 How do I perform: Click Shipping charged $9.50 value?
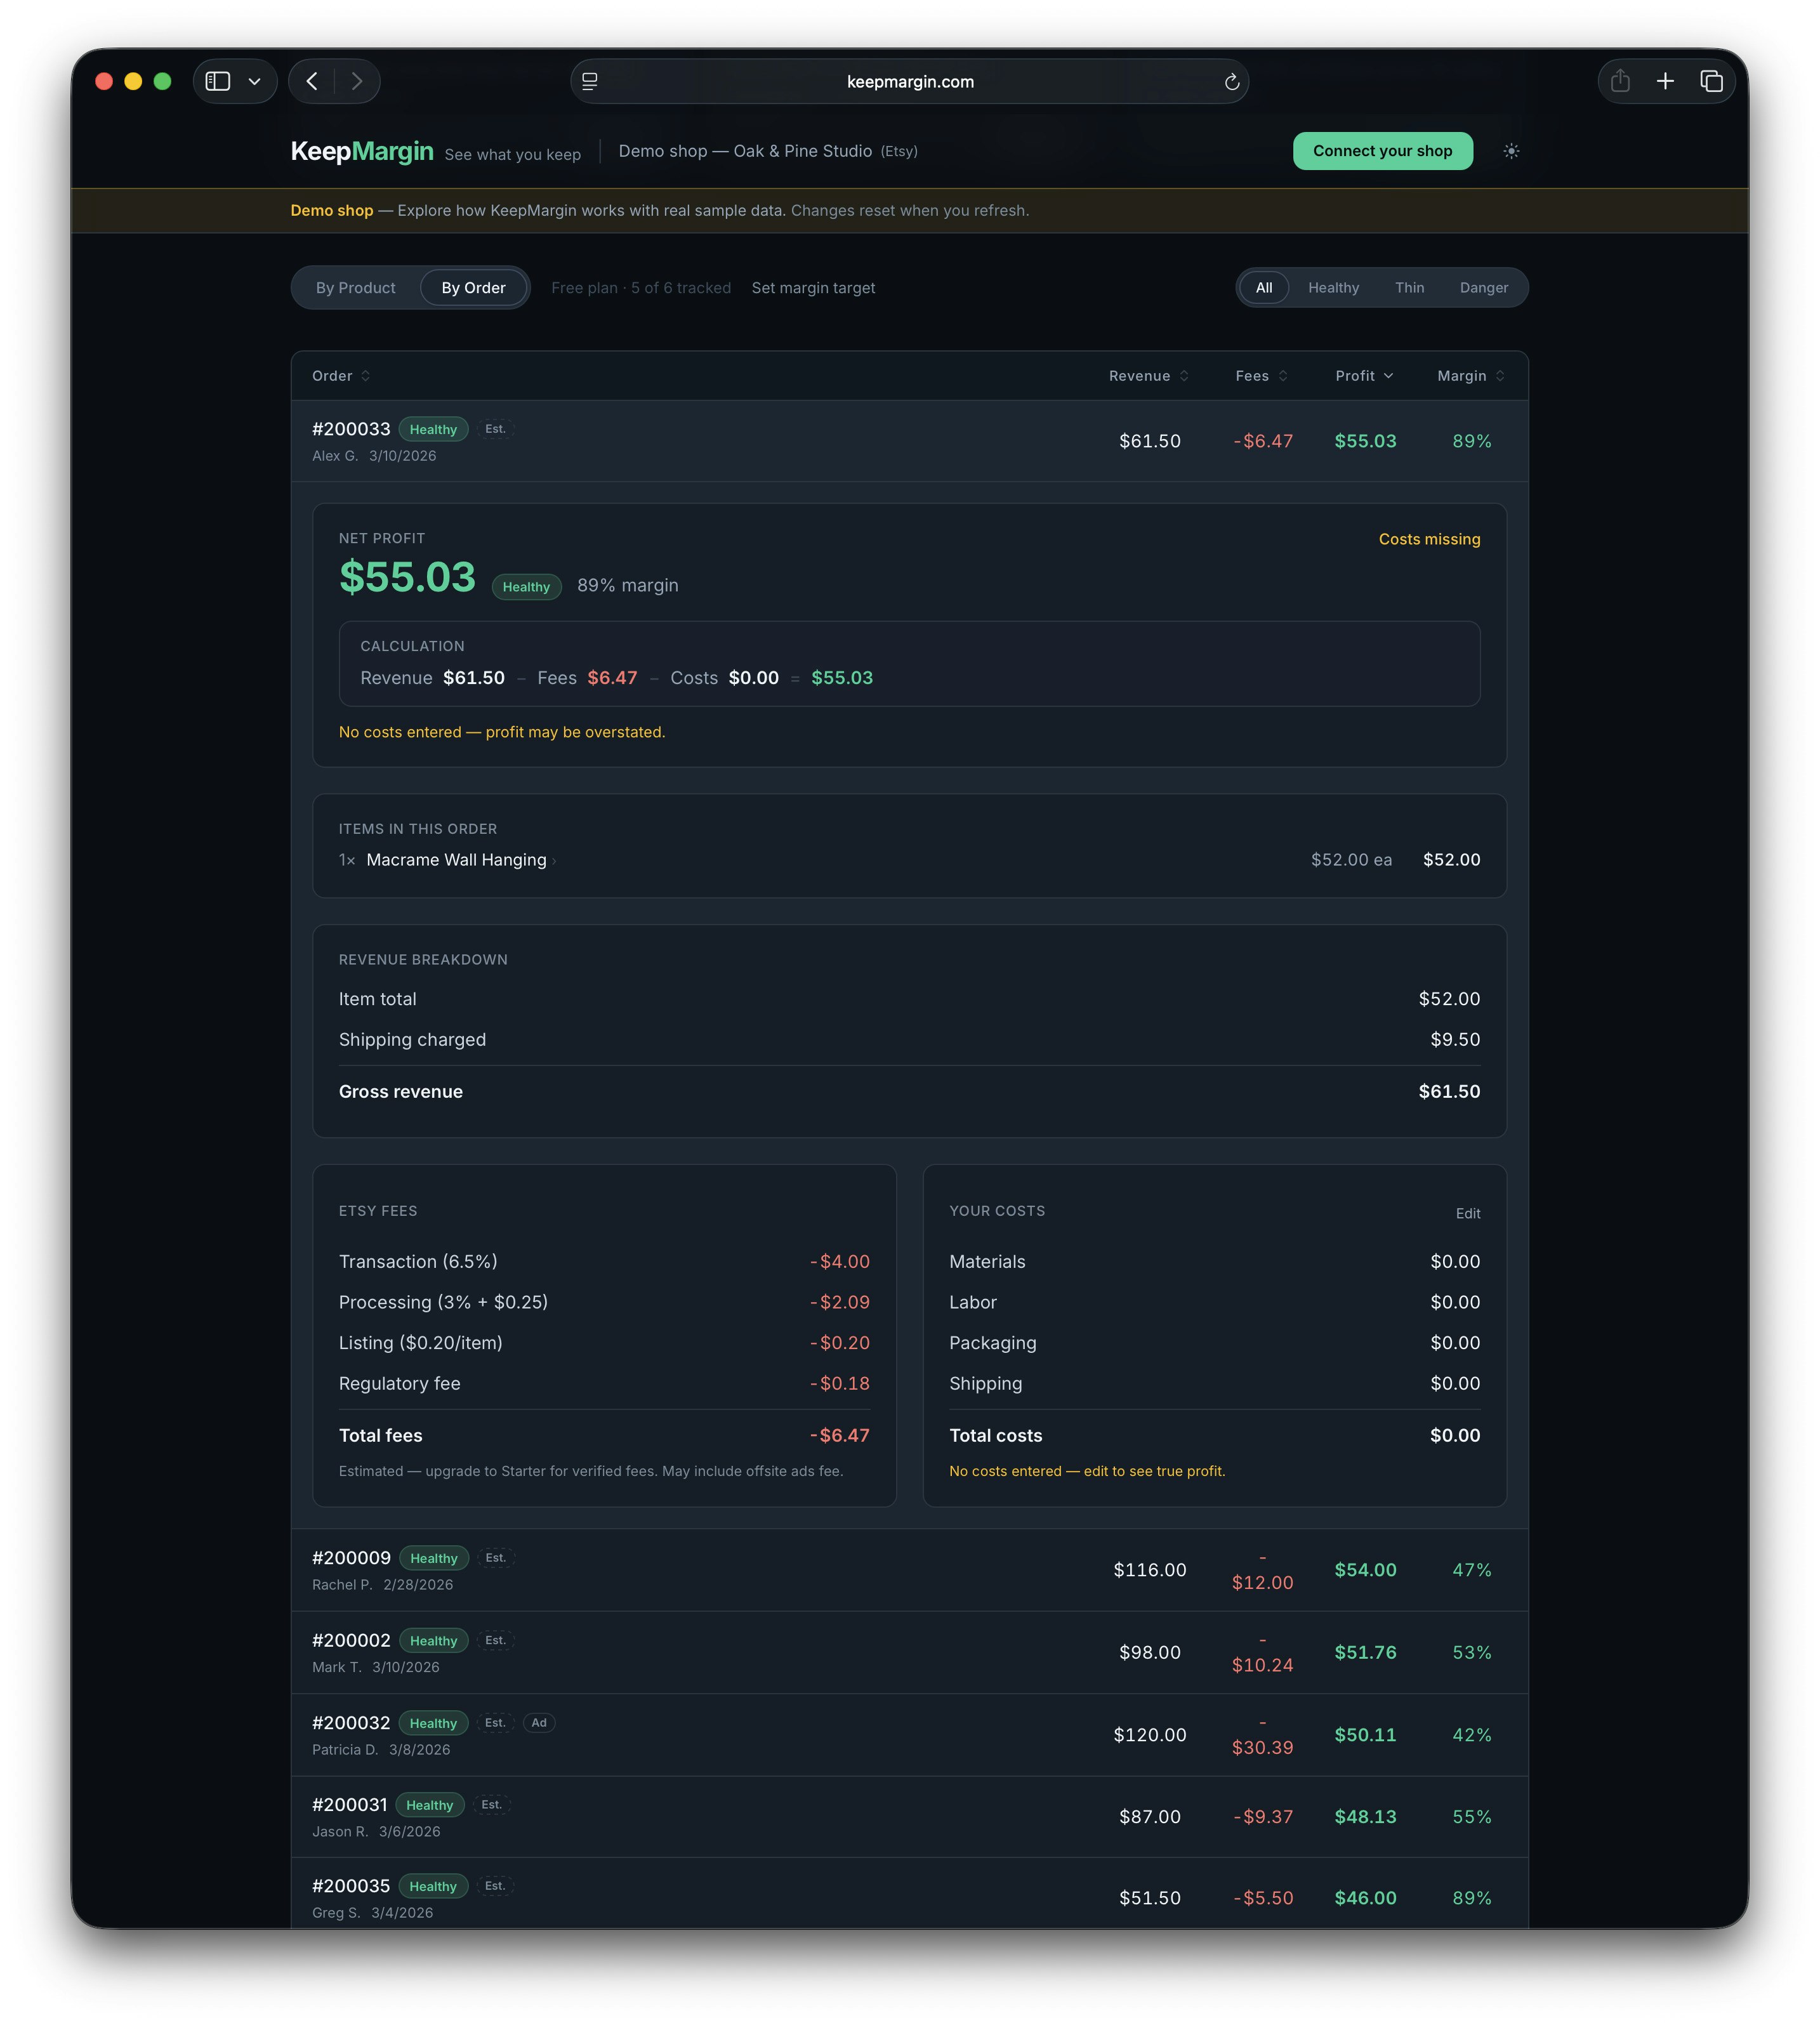1455,1039
